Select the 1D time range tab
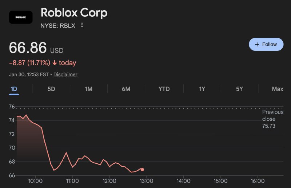 coord(14,89)
